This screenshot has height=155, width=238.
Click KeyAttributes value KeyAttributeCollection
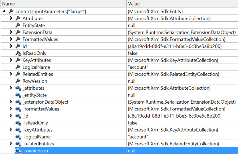tap(173, 60)
